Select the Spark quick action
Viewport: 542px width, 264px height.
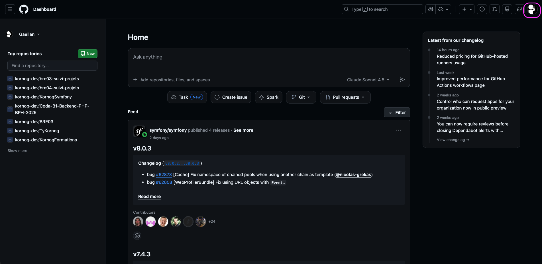click(268, 97)
